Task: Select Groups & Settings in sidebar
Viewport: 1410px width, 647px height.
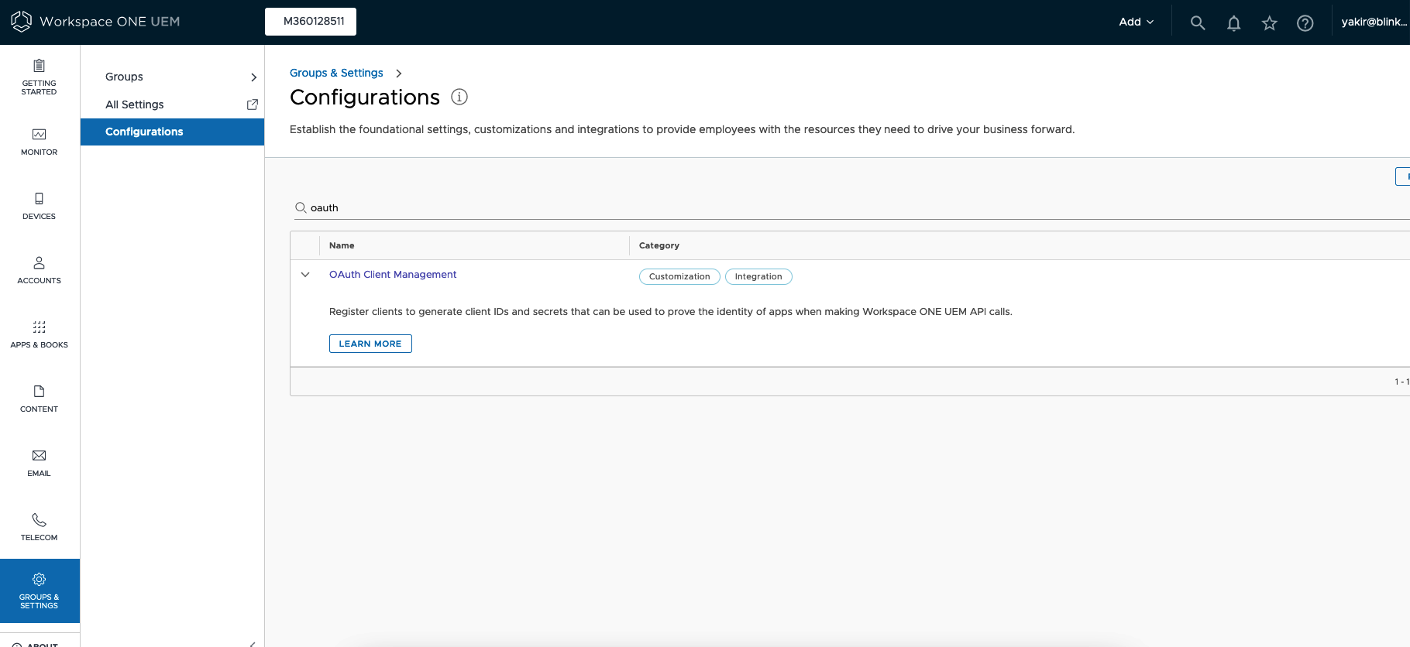Action: pos(39,591)
